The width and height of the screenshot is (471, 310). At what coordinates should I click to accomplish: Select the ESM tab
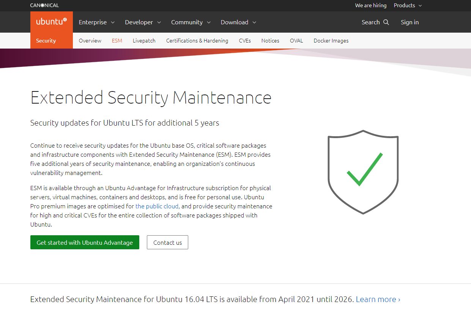click(117, 41)
